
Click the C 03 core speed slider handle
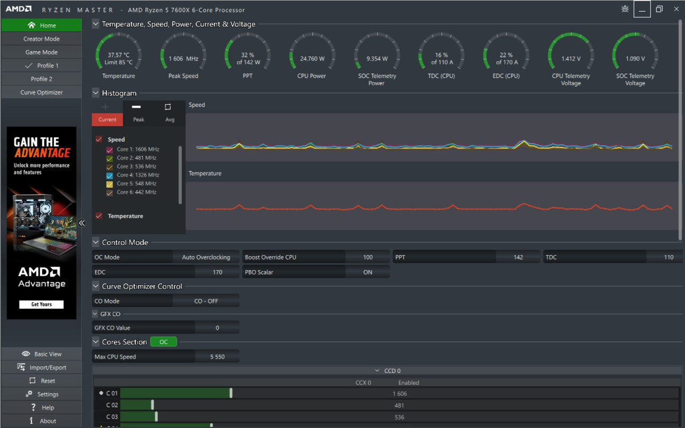click(x=156, y=417)
